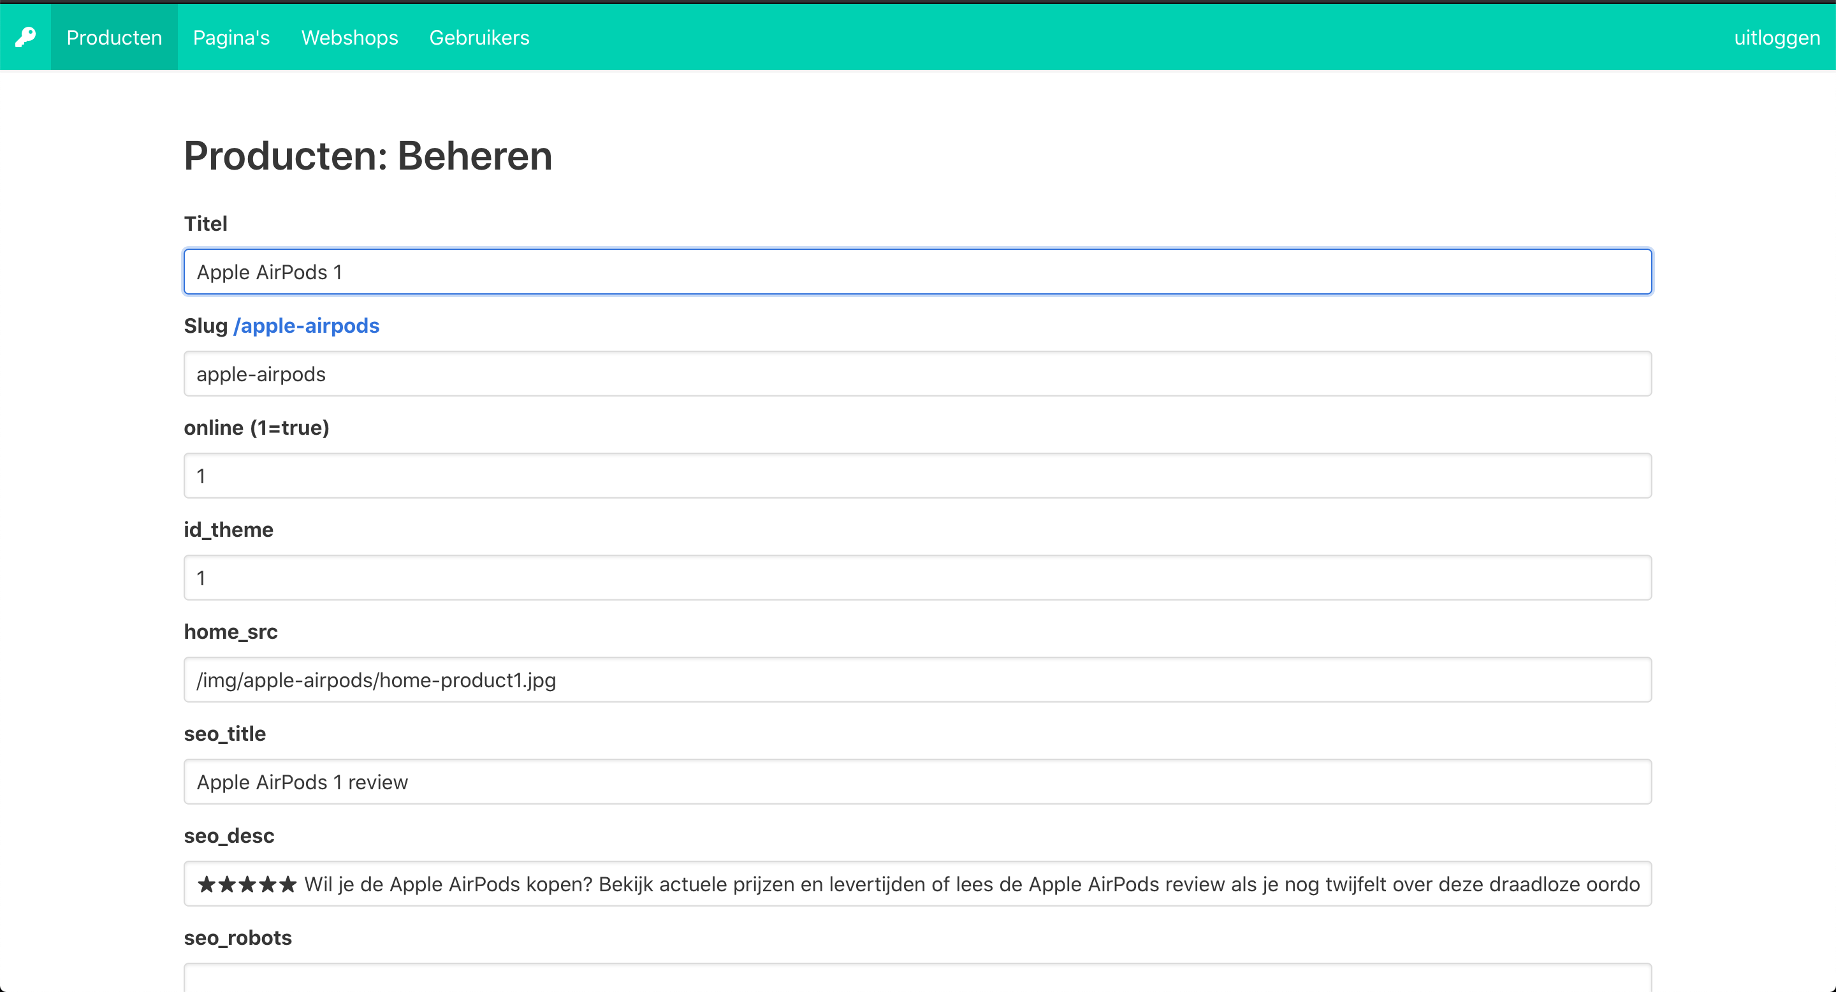Focus the seo_robots input field
1836x992 pixels.
(917, 978)
